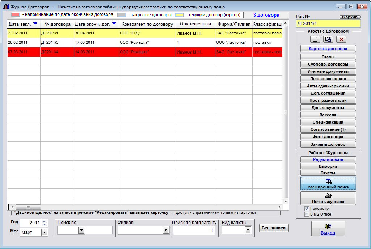
Task: Open Расширенный поиск with binoculars icon
Action: point(328,183)
